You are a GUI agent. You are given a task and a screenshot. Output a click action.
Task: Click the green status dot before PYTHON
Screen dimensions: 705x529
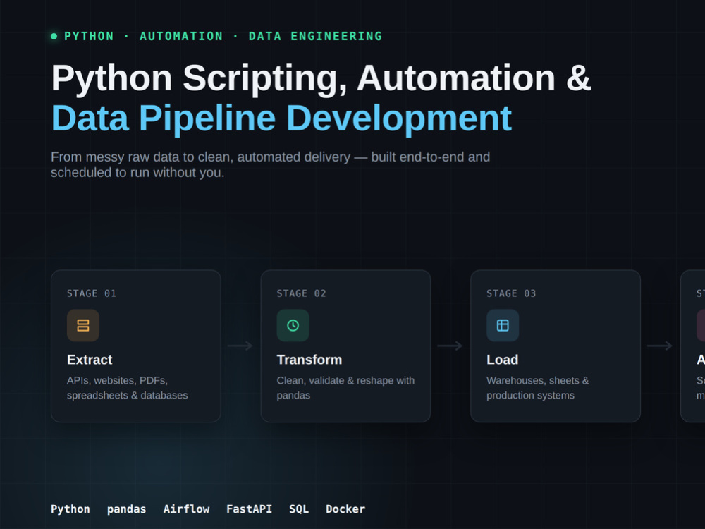coord(54,37)
